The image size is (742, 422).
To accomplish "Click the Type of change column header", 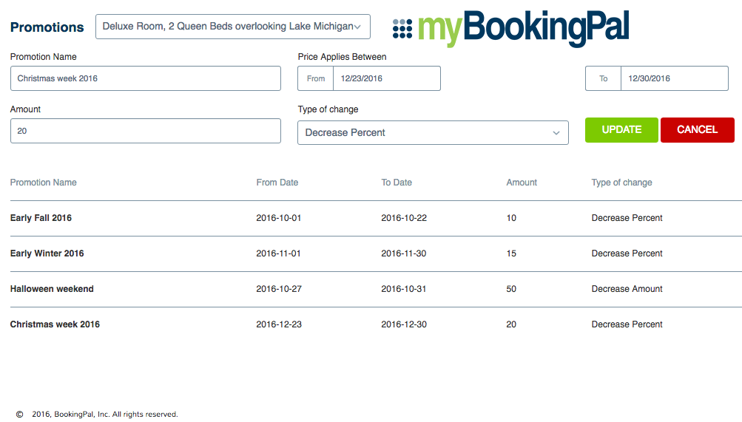I will [x=621, y=183].
